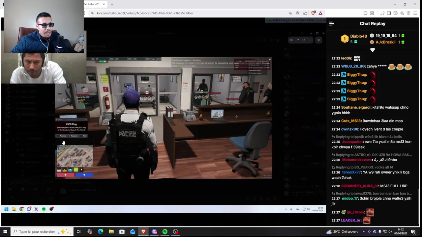Click the streamer webcam at top left
This screenshot has width=422, height=237.
[44, 27]
